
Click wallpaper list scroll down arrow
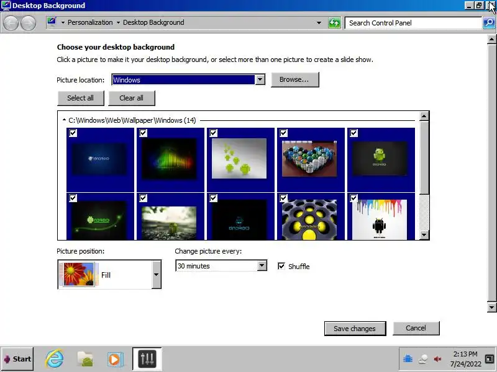pos(424,235)
